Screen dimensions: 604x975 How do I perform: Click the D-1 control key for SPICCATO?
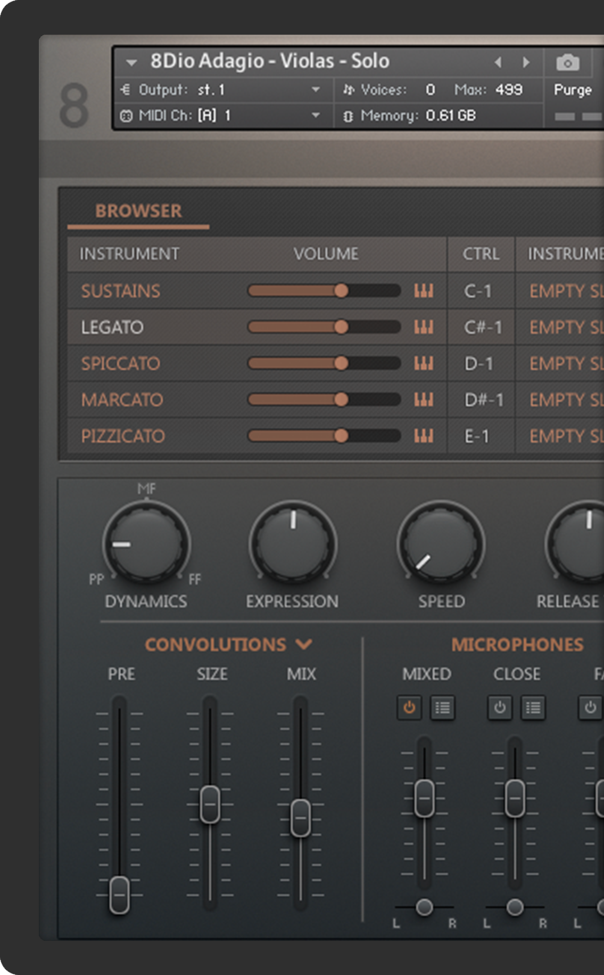(x=478, y=363)
